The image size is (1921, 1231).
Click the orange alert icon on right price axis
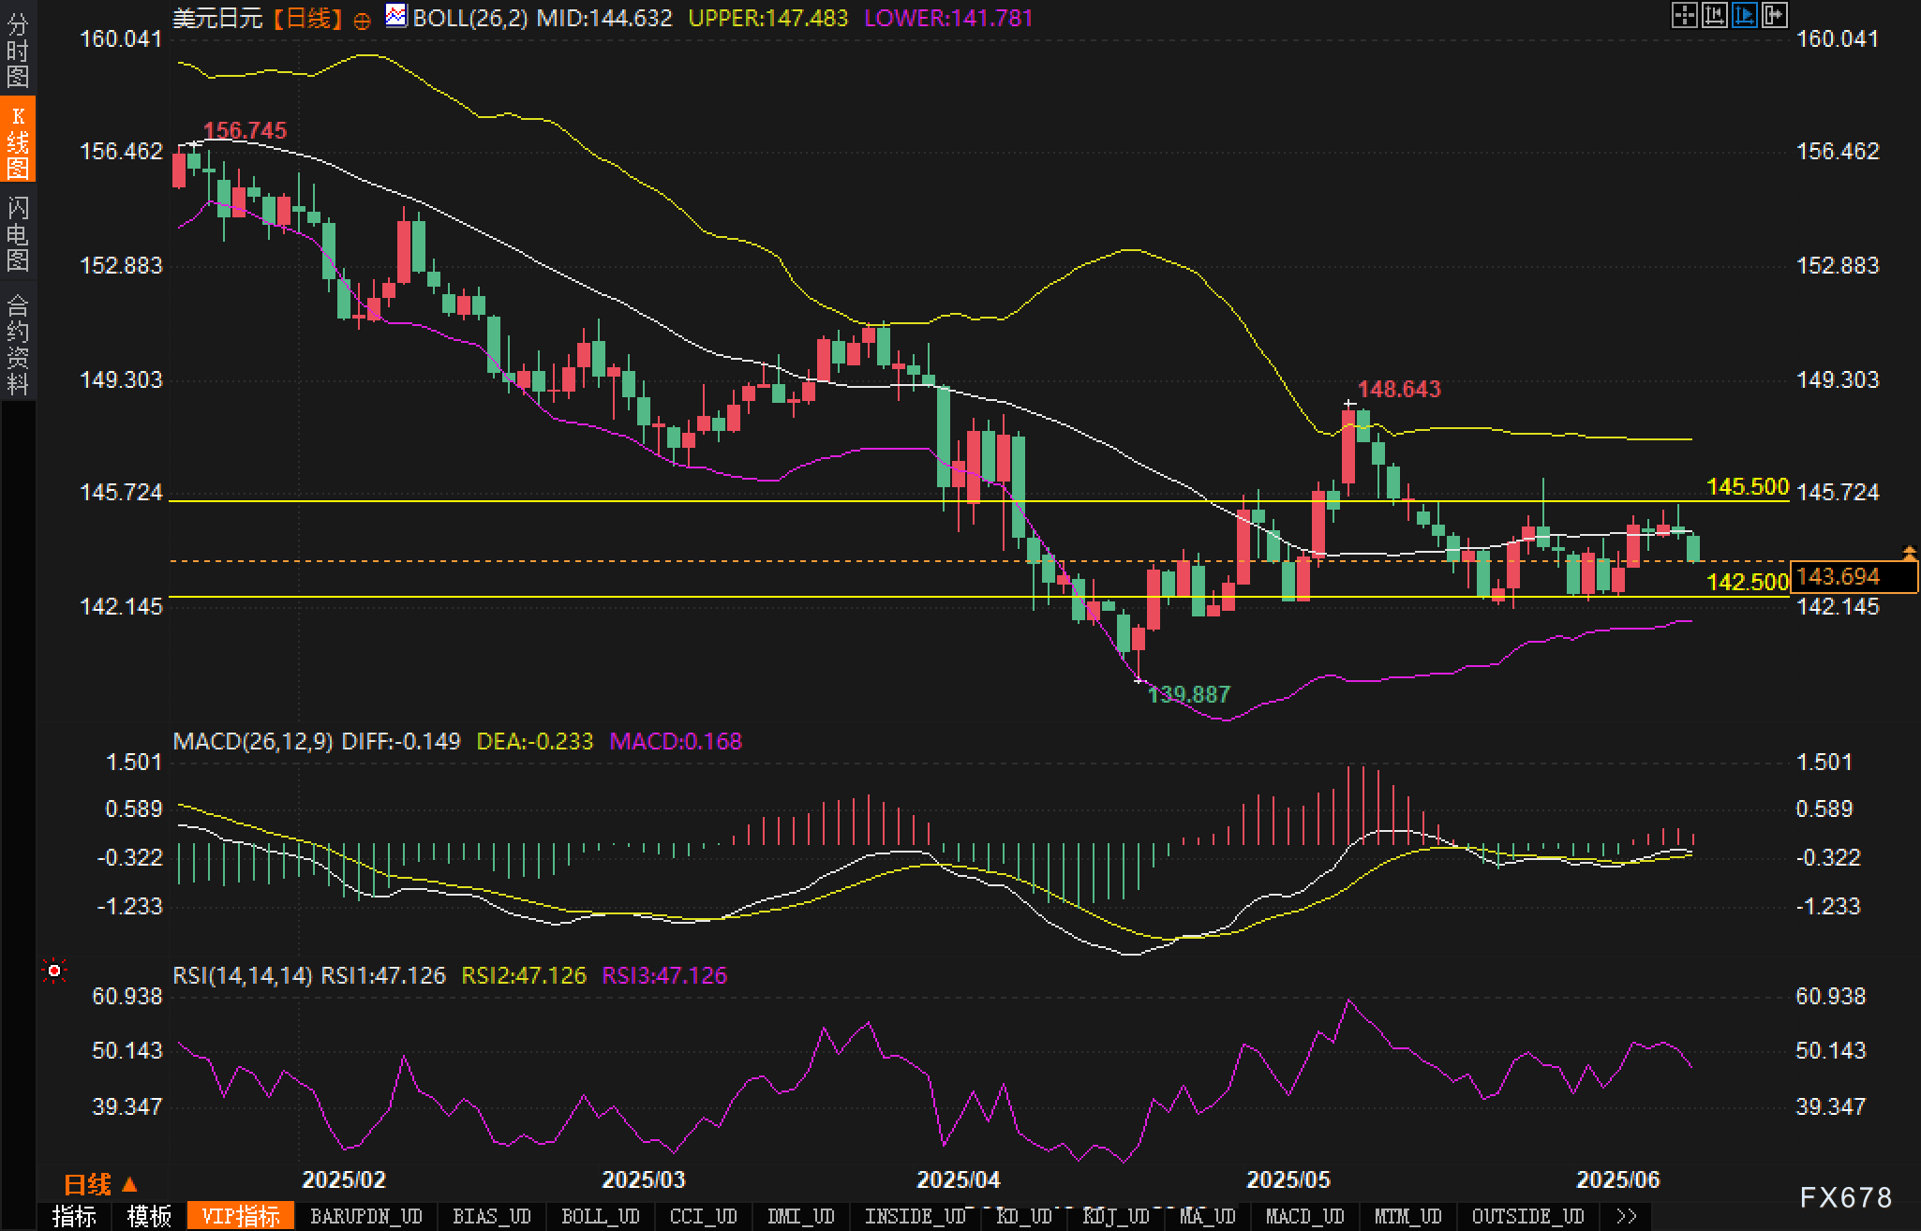(x=1909, y=553)
